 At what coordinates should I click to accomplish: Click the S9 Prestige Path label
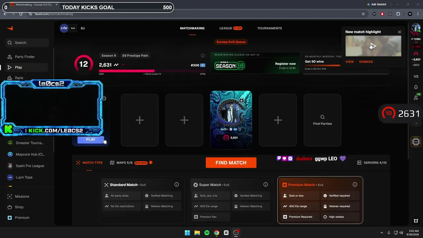pos(135,56)
